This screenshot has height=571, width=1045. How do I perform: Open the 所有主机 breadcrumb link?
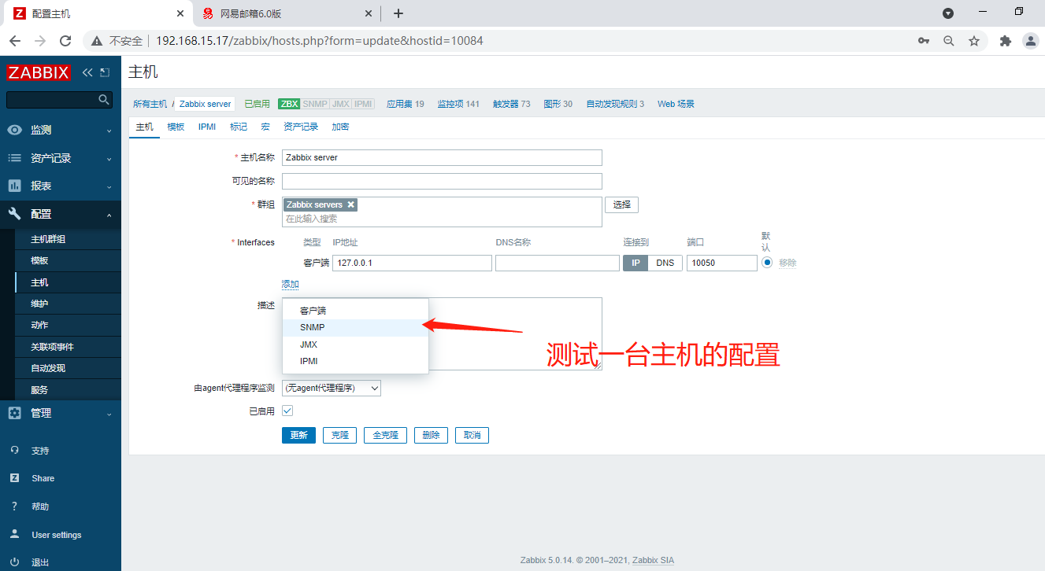click(x=150, y=104)
